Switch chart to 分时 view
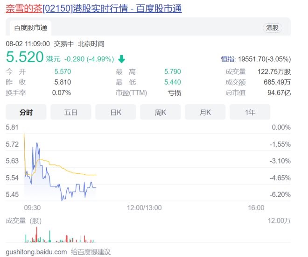 coord(26,112)
